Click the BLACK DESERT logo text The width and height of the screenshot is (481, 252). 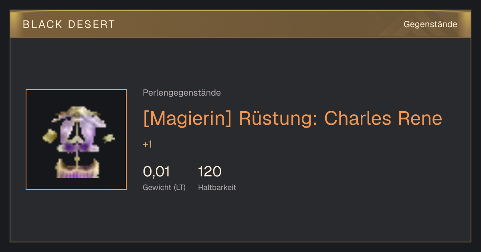(x=69, y=24)
